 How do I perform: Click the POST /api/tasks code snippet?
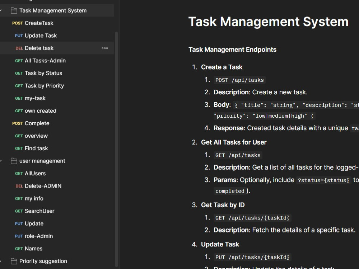coord(239,80)
